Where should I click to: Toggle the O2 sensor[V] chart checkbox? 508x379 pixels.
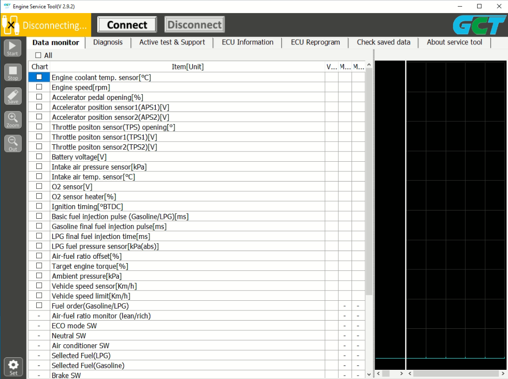[x=39, y=186]
